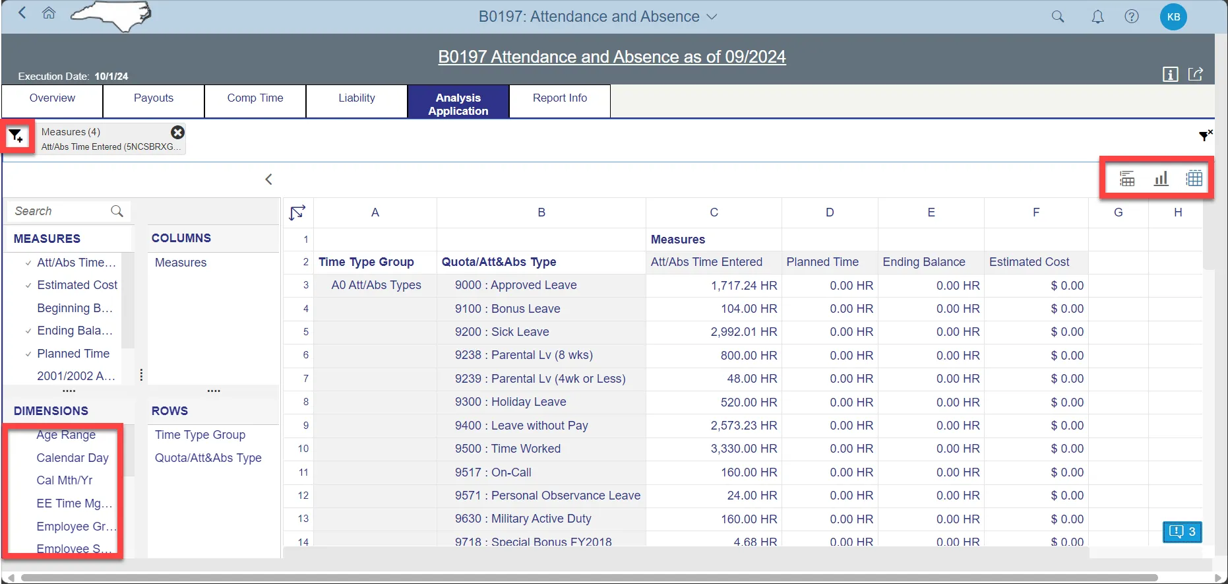This screenshot has width=1228, height=584.
Task: Click the swap axes icon in table corner
Action: (297, 212)
